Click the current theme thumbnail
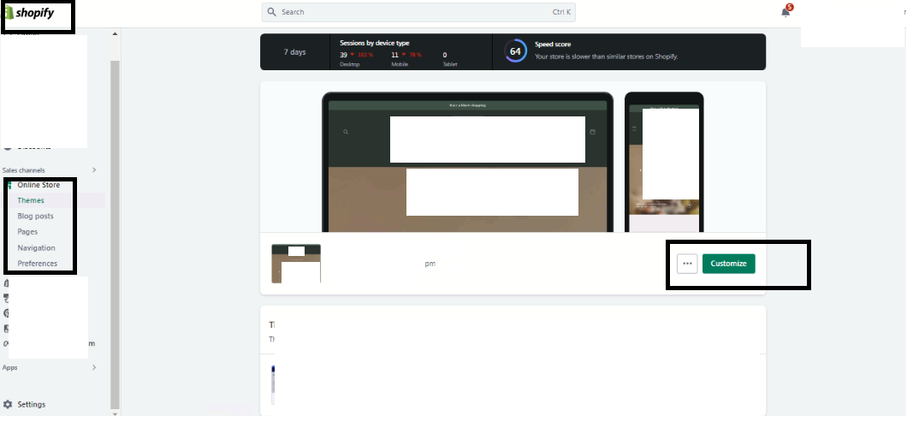Screen dimensions: 907x428 [296, 264]
